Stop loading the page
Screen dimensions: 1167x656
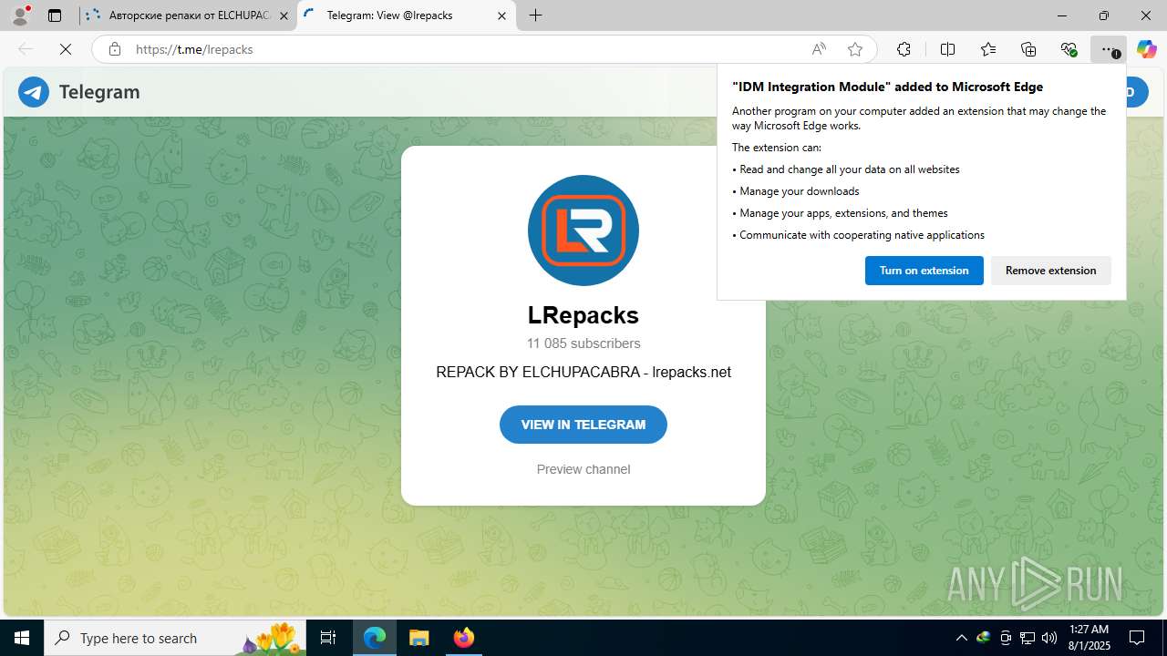[66, 49]
